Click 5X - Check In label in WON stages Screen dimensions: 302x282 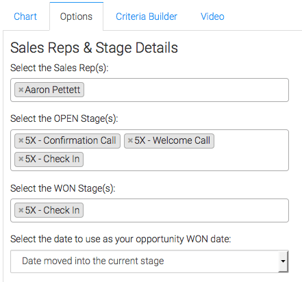[x=52, y=210]
